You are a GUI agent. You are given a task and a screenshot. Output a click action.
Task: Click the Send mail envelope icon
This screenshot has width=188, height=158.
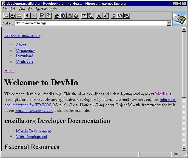(19, 16)
